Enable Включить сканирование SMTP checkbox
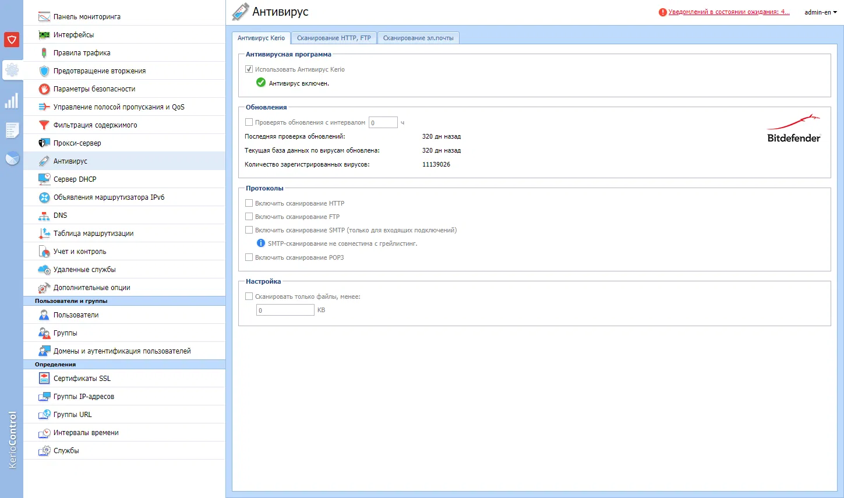Image resolution: width=844 pixels, height=498 pixels. tap(249, 230)
